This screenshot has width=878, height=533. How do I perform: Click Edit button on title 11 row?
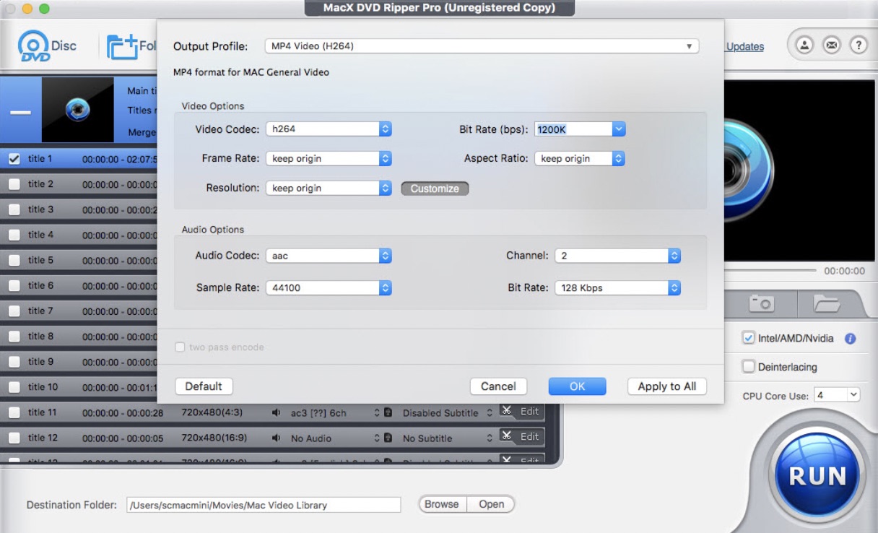529,412
